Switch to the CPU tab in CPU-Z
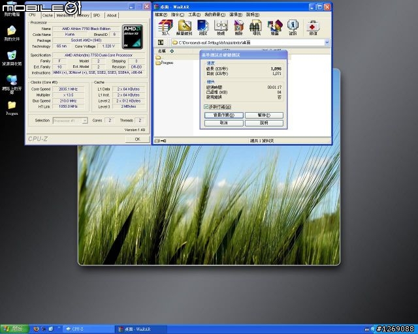This screenshot has height=334, width=418. (x=33, y=15)
